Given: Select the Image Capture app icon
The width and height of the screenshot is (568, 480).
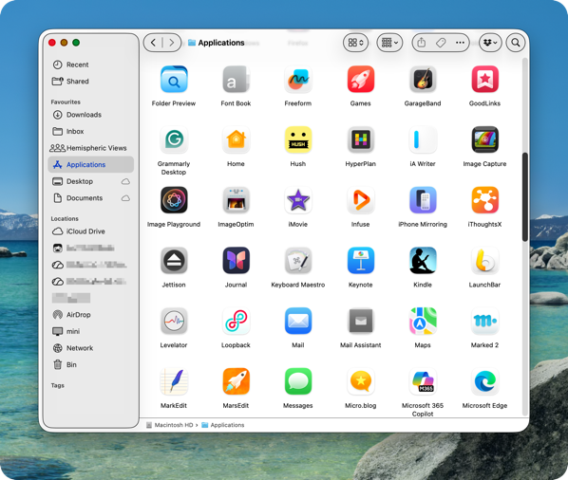Looking at the screenshot, I should [484, 139].
